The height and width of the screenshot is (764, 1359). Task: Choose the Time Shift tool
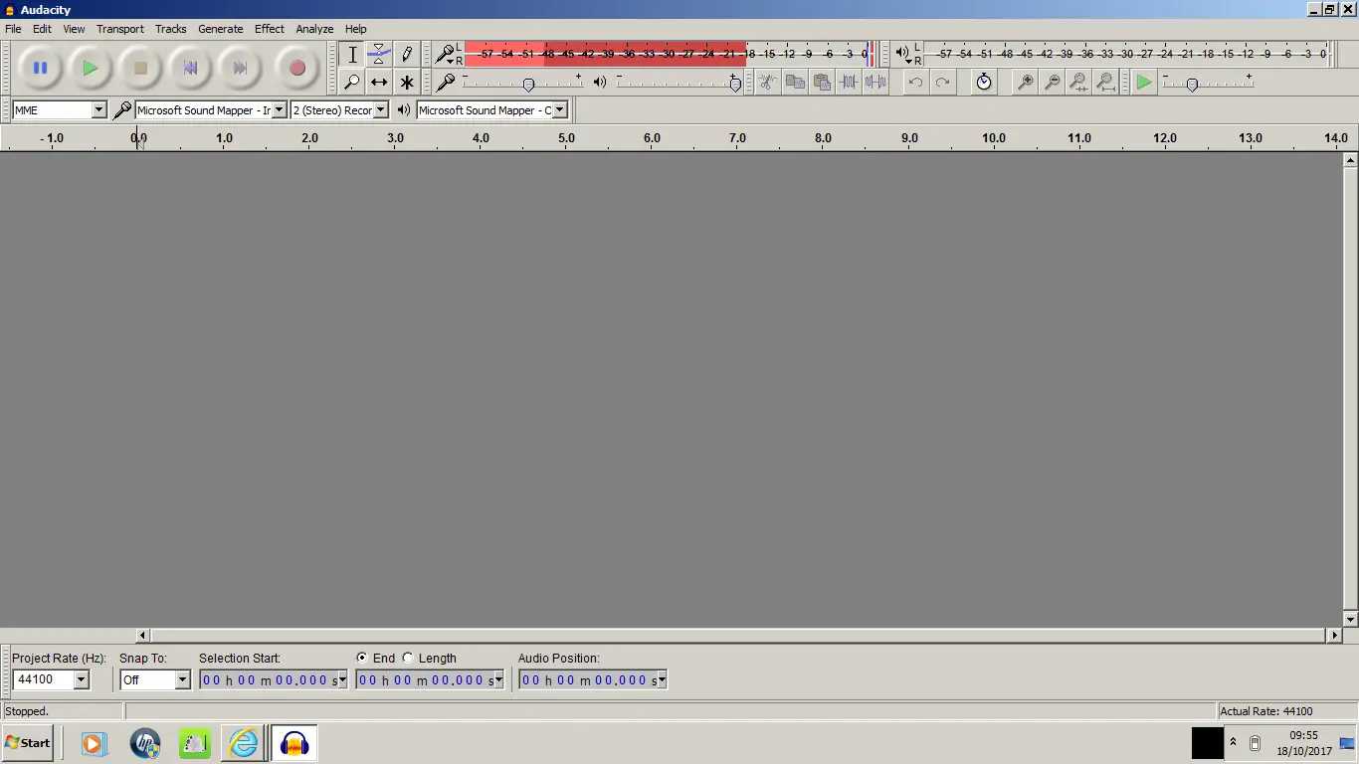378,83
